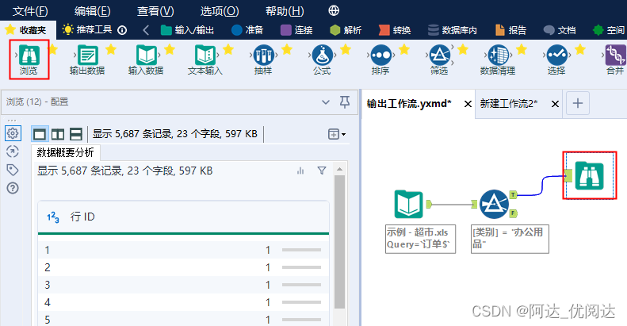Open the 输入/输出 tool category

[x=188, y=30]
